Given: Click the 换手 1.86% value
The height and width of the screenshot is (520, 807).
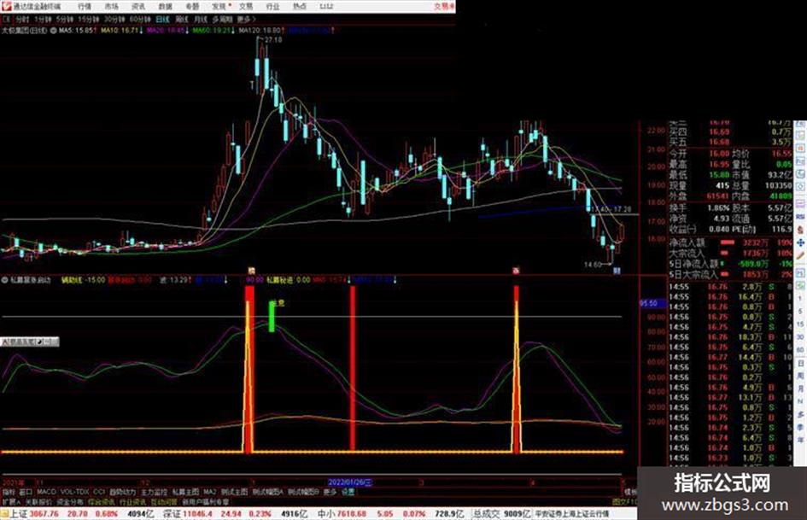Looking at the screenshot, I should click(x=718, y=208).
